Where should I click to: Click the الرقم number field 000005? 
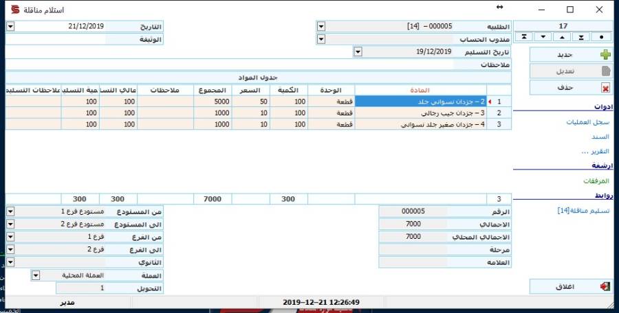413,211
